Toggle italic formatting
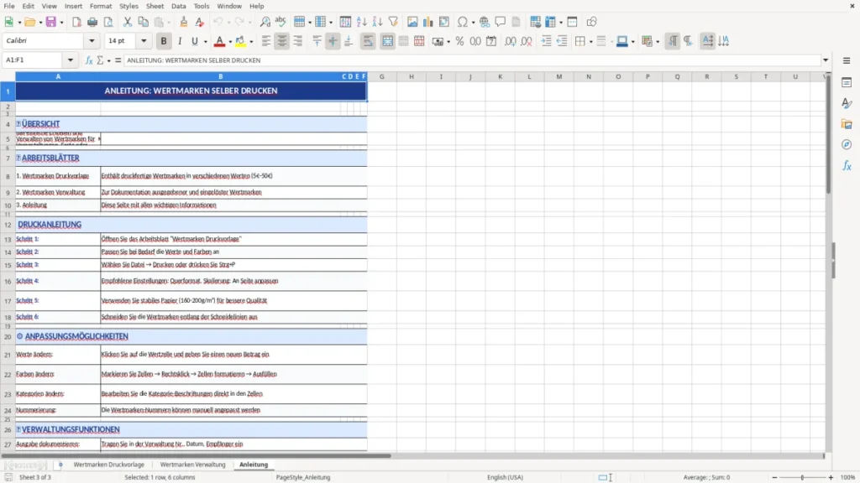The image size is (860, 483). coord(180,41)
